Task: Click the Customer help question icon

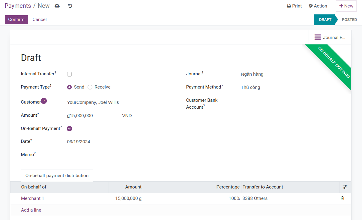Action: pyautogui.click(x=44, y=101)
